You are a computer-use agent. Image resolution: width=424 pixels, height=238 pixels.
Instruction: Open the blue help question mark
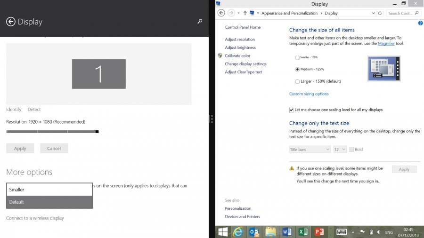pos(420,23)
